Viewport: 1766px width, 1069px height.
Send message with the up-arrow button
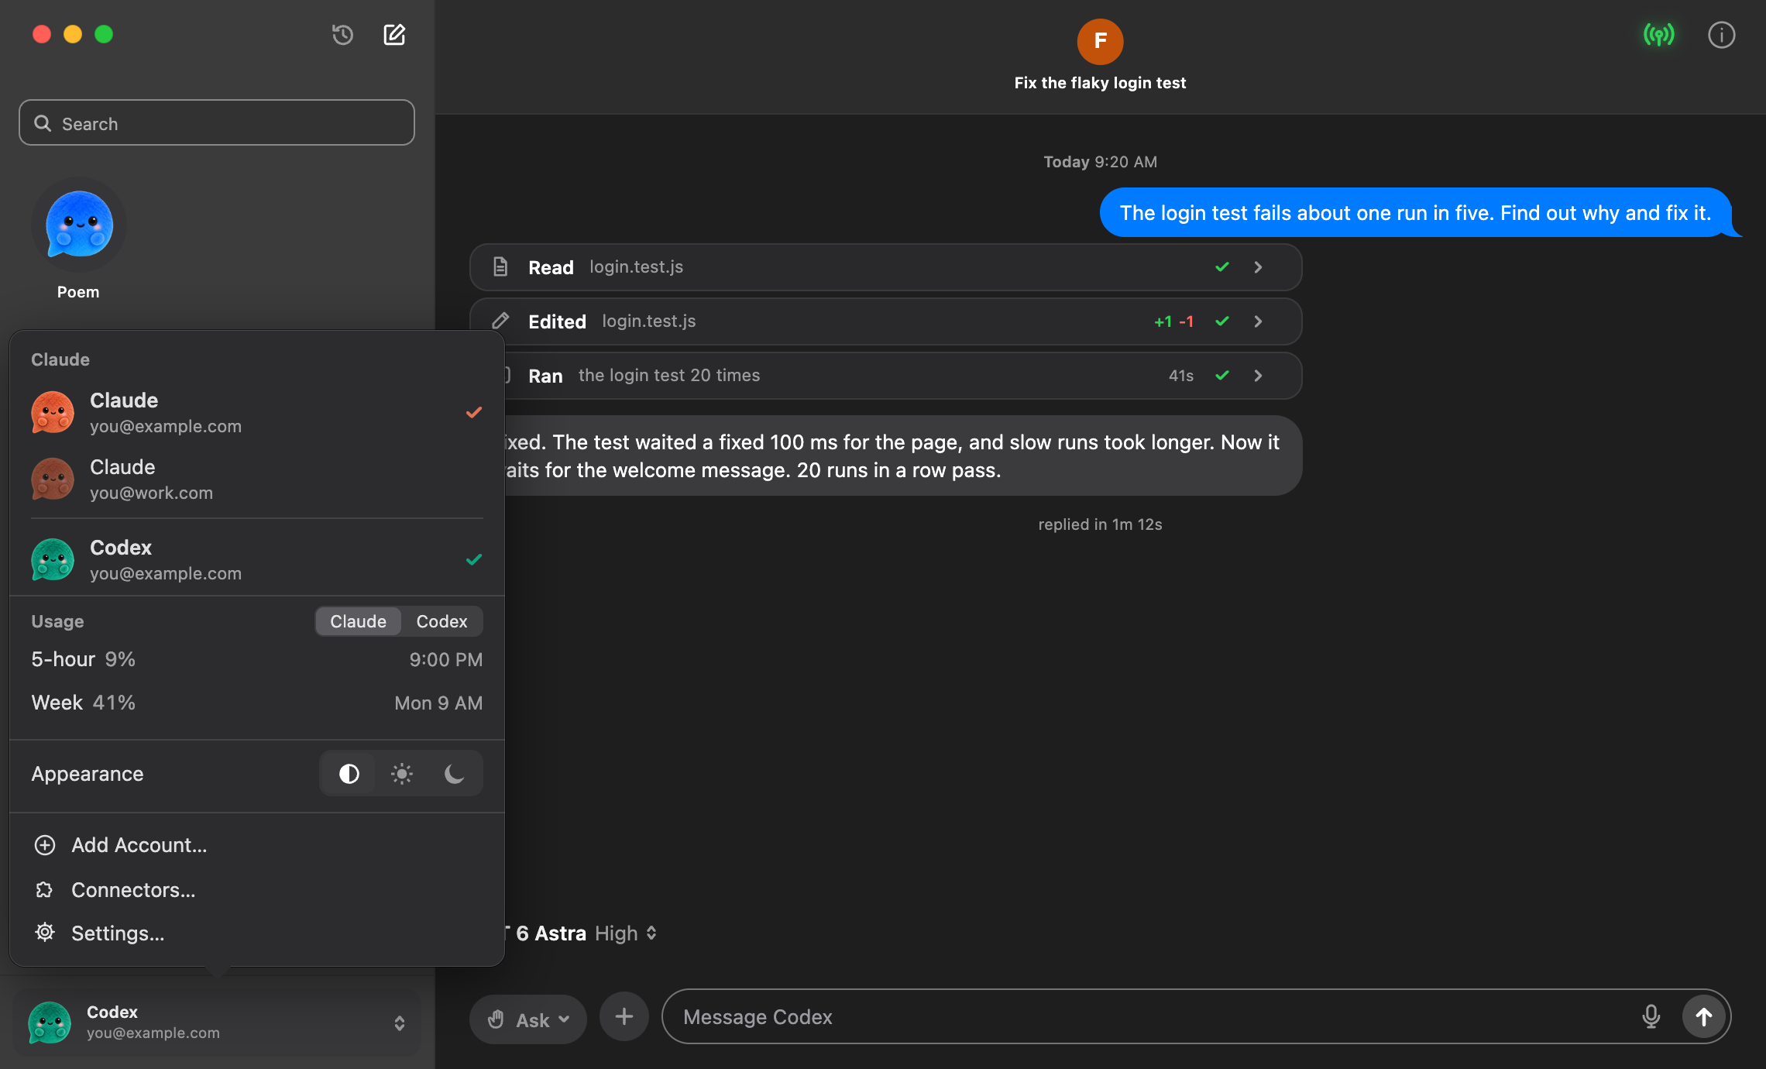[1703, 1016]
